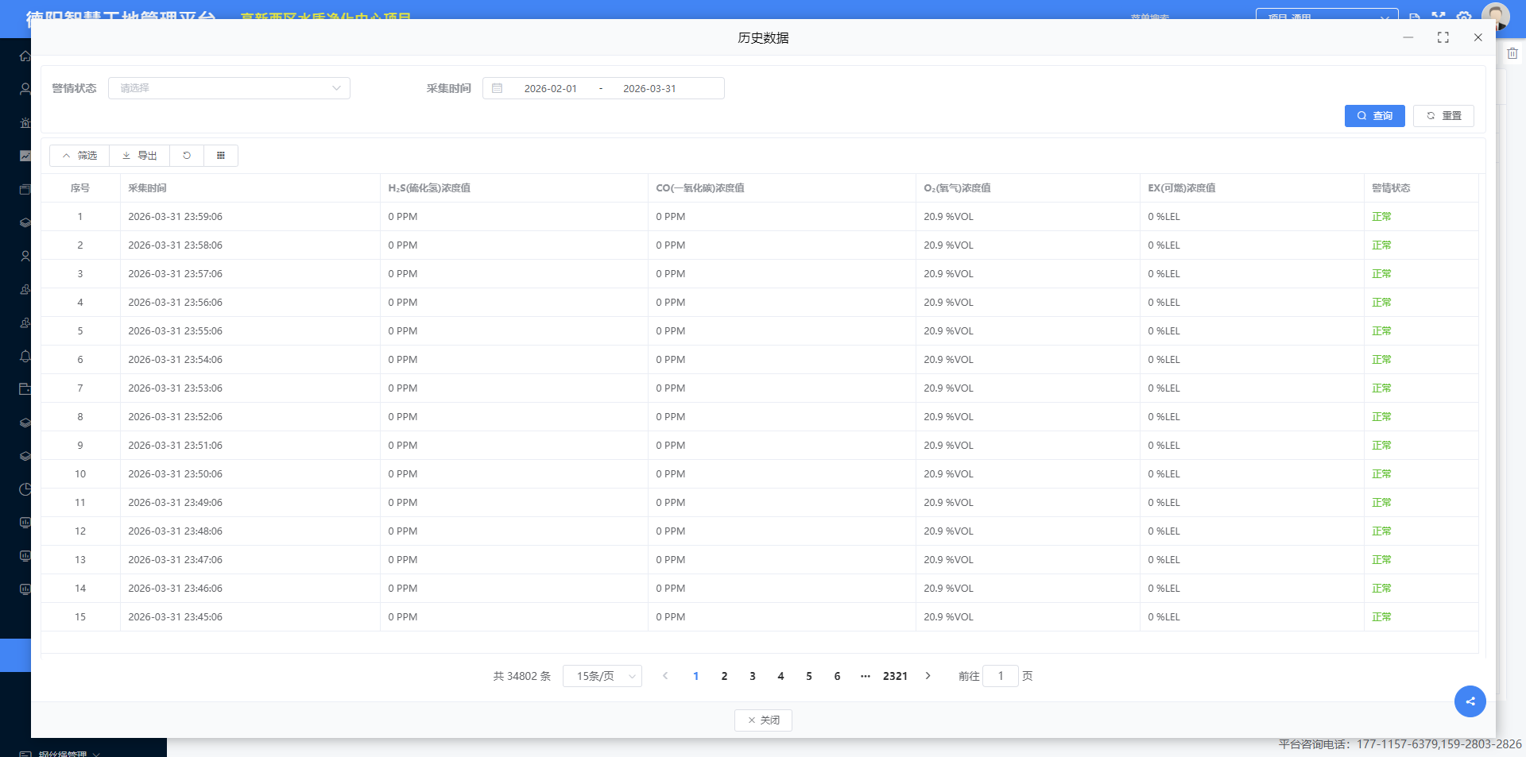The width and height of the screenshot is (1526, 757).
Task: Click the total 共 34802 条 text
Action: click(521, 676)
